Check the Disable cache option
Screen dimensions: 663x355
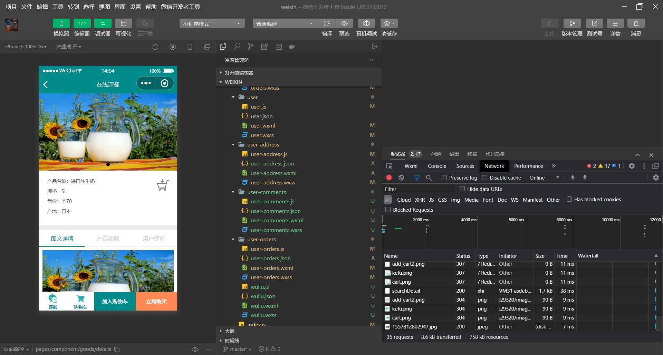(x=485, y=178)
